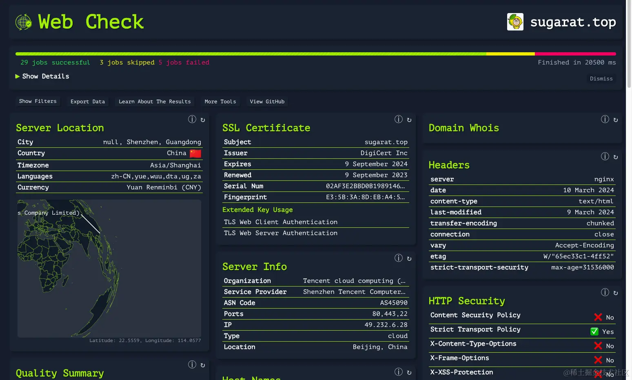This screenshot has width=632, height=380.
Task: Open info for Headers card
Action: (x=605, y=156)
